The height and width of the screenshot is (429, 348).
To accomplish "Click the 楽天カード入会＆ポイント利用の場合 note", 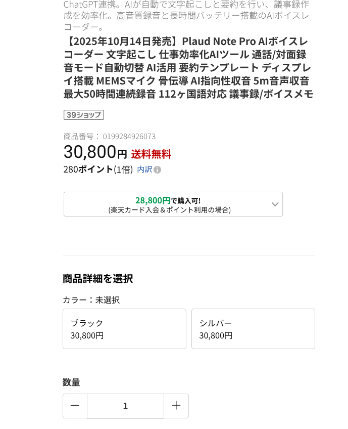I will coord(169,210).
